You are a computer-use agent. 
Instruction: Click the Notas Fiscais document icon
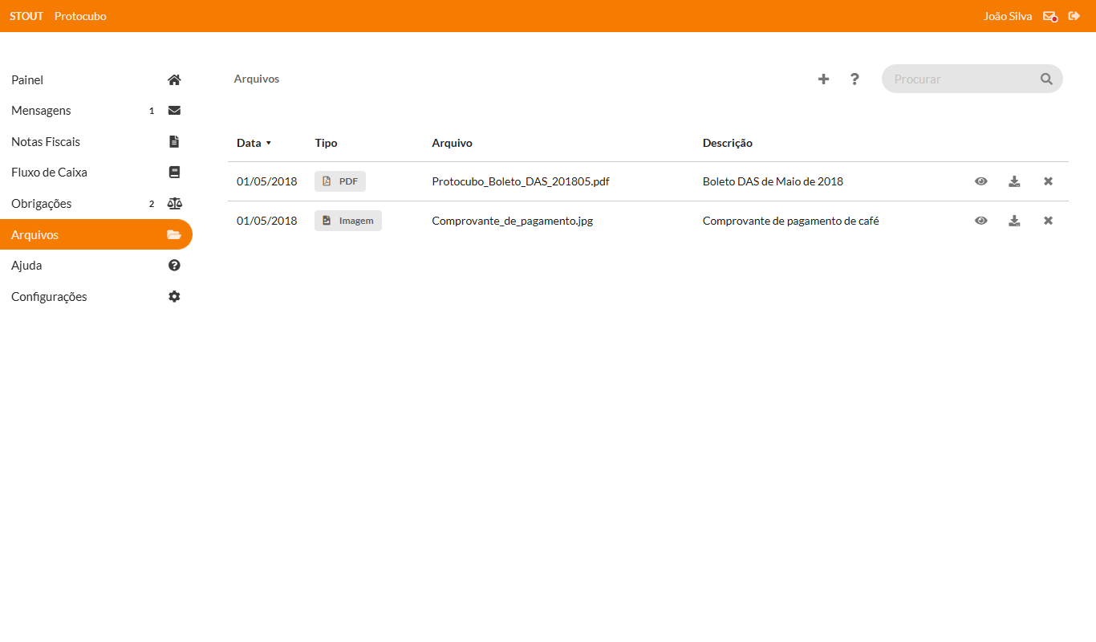(x=174, y=141)
